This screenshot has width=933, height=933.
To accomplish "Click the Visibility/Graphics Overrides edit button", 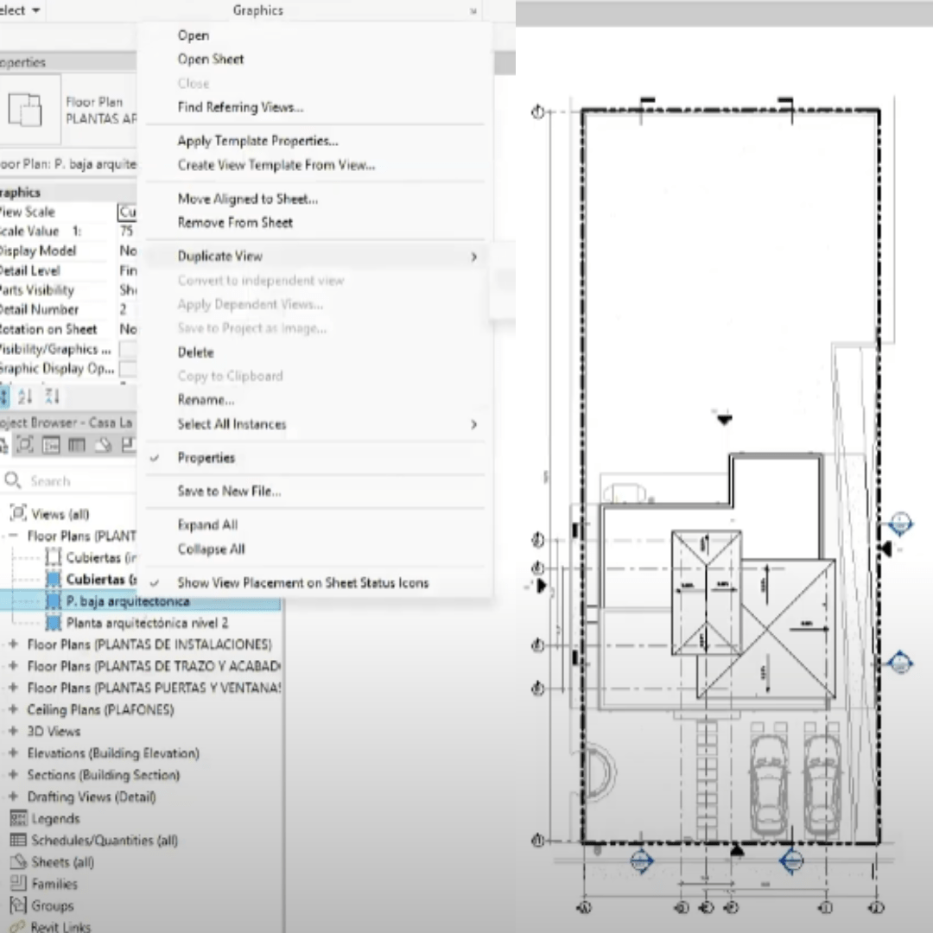I will point(128,349).
